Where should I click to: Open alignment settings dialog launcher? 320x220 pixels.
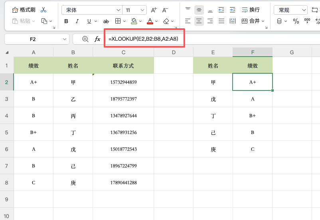[266, 27]
